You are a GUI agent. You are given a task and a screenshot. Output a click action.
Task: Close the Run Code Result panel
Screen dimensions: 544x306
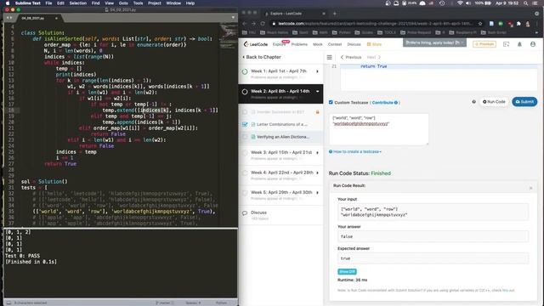coord(530,188)
